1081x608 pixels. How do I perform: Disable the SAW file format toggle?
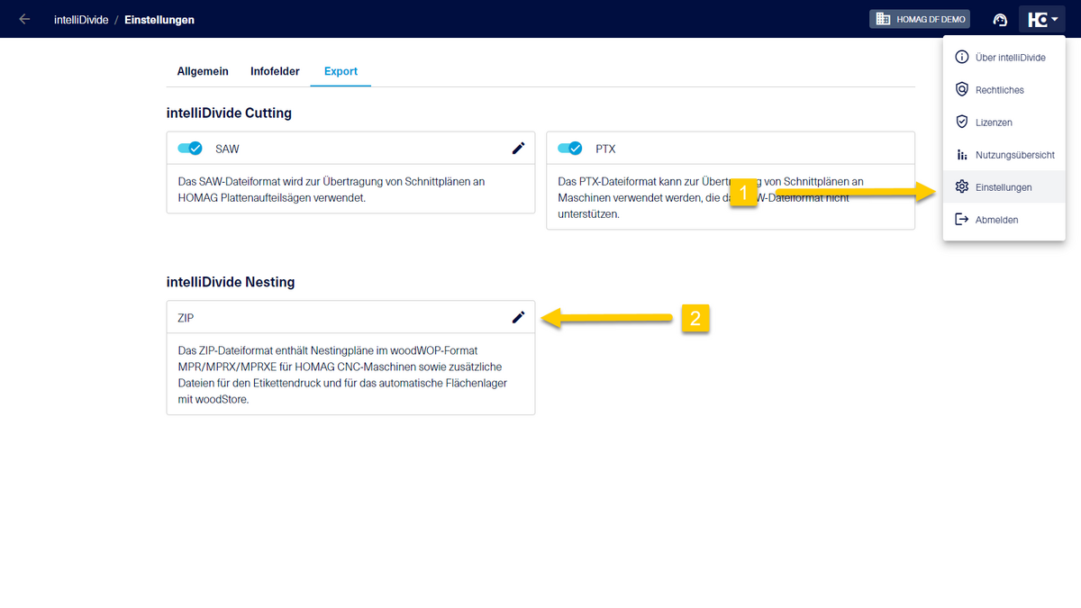[189, 148]
